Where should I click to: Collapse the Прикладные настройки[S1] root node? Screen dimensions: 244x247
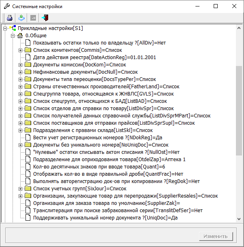coord(5,28)
